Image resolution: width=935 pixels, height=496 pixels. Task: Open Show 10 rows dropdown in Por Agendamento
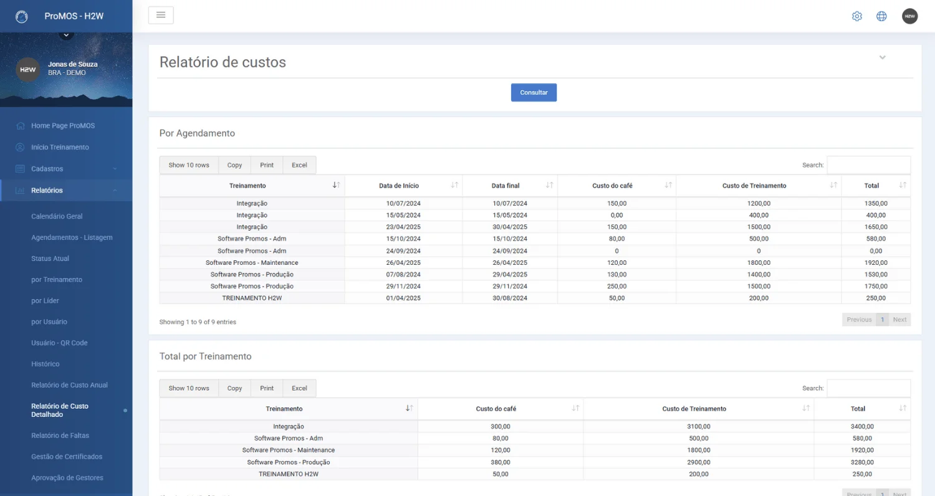[x=189, y=165]
